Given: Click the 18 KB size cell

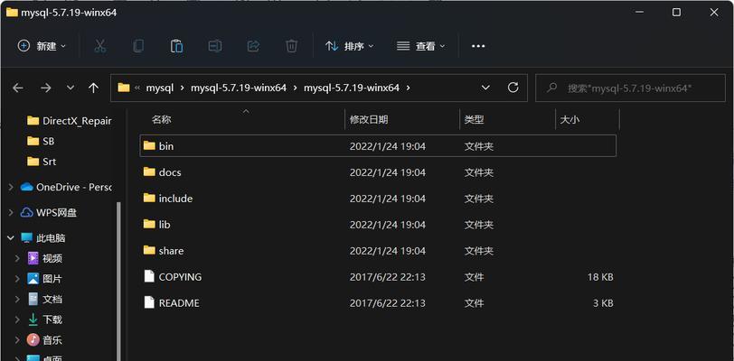Looking at the screenshot, I should (600, 277).
